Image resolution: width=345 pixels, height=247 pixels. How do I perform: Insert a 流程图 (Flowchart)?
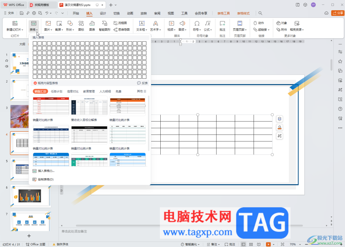(x=120, y=23)
